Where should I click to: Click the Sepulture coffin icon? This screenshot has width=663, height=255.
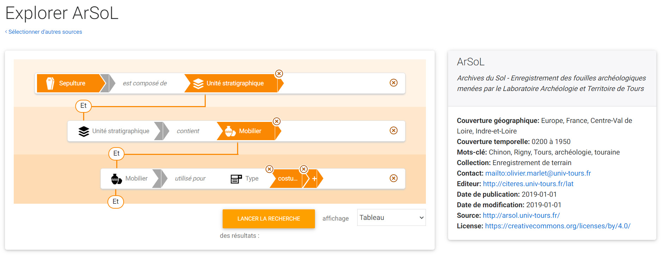pyautogui.click(x=50, y=83)
